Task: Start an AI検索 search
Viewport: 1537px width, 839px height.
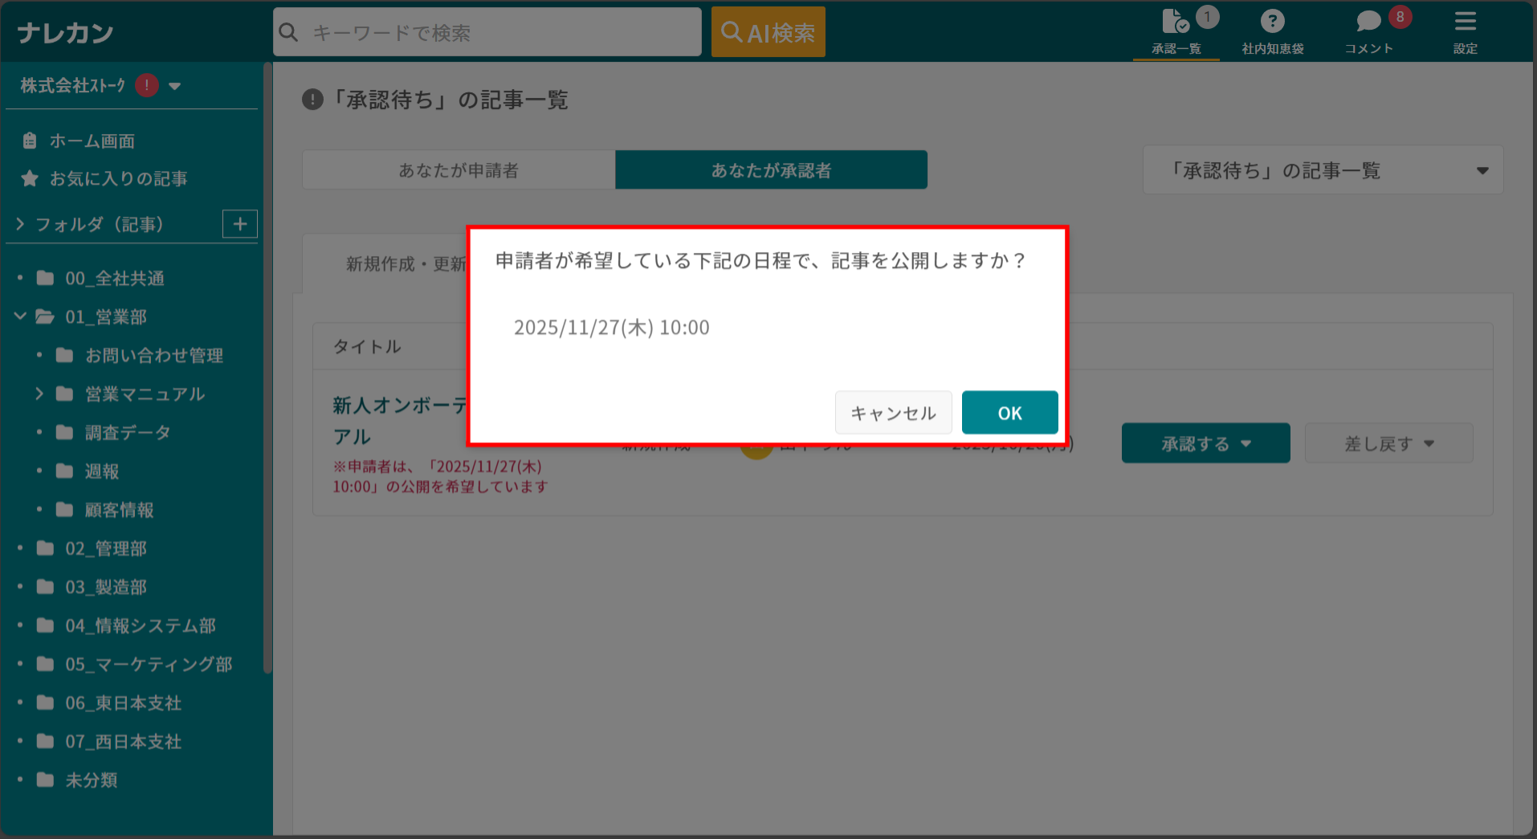Action: coord(767,31)
